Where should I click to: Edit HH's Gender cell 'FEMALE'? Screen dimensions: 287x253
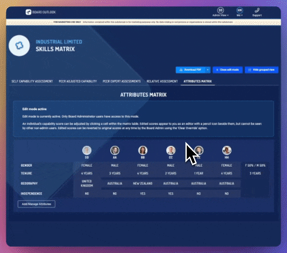coord(227,166)
